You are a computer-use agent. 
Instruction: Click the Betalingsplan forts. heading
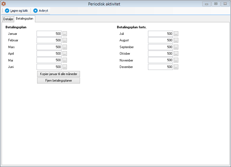(x=132, y=27)
